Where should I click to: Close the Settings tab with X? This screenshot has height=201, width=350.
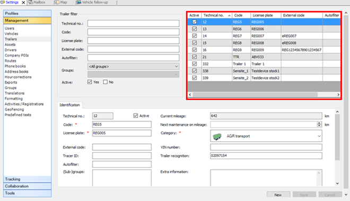click(x=23, y=3)
